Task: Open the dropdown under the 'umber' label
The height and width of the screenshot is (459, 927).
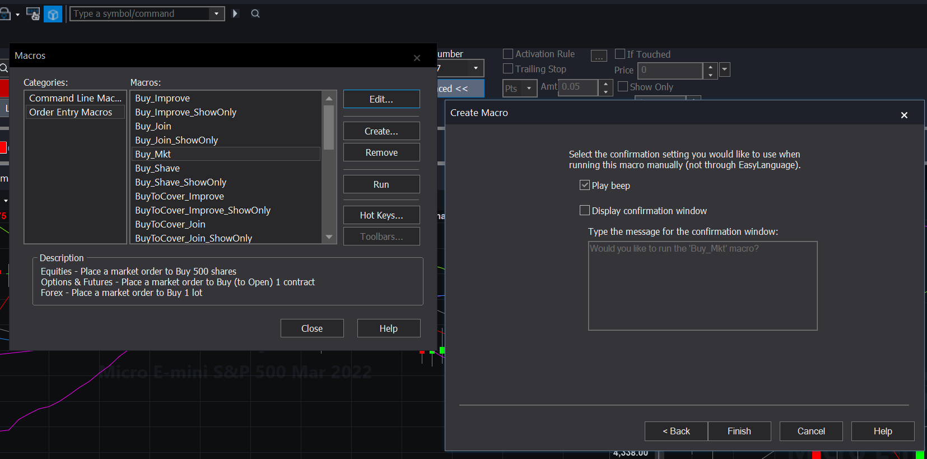Action: (x=476, y=68)
